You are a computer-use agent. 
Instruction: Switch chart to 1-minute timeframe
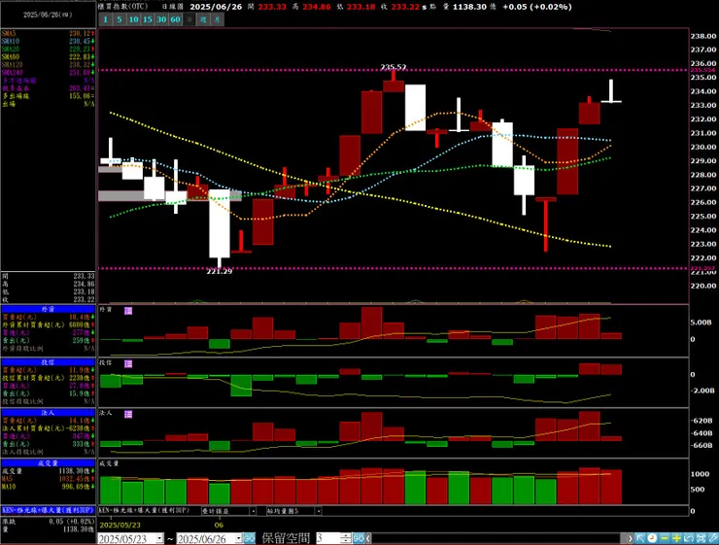pyautogui.click(x=105, y=19)
